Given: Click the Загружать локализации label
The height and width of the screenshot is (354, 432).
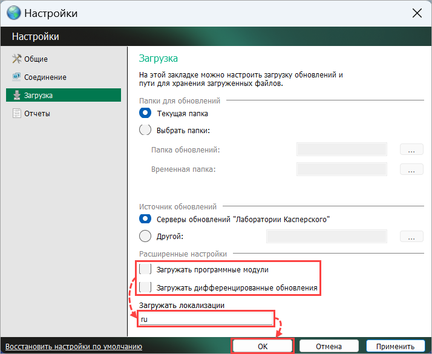Looking at the screenshot, I should coord(182,305).
